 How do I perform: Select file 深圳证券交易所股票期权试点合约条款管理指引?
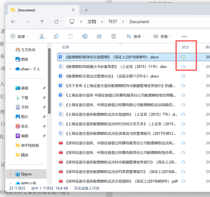[121, 171]
